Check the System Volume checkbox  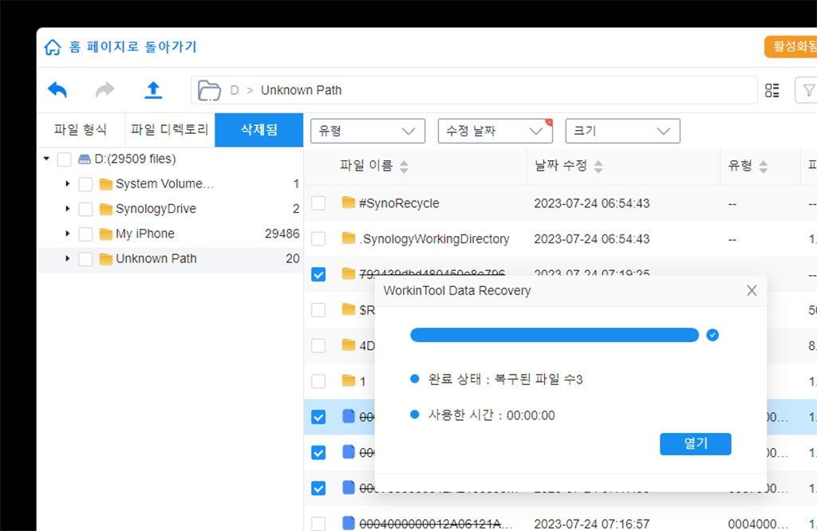[x=85, y=184]
